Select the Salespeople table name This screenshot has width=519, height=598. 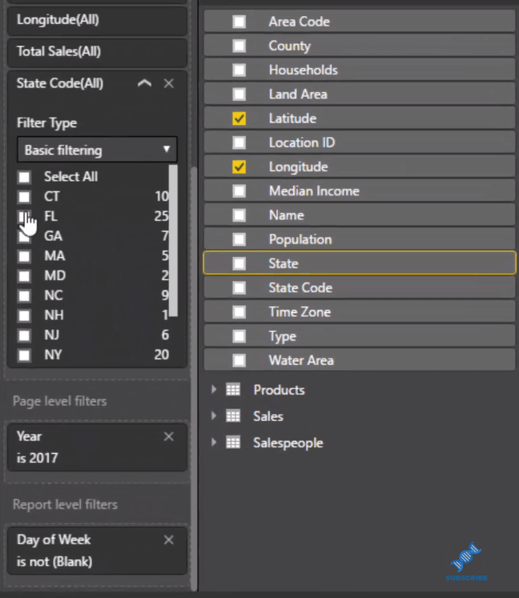288,443
